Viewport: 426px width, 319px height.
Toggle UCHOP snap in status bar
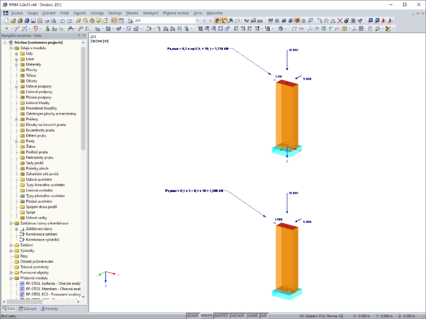pos(193,316)
